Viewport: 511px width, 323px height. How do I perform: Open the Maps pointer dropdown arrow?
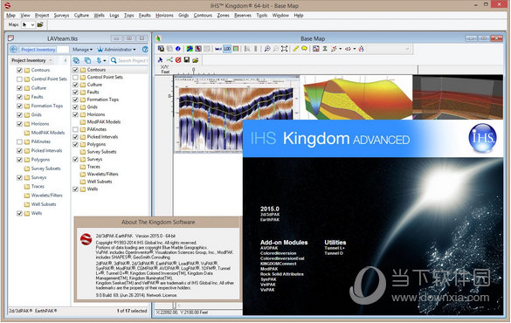(x=32, y=24)
